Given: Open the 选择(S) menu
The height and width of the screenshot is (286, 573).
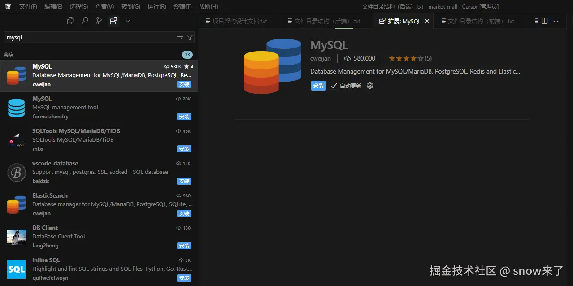Looking at the screenshot, I should (79, 6).
